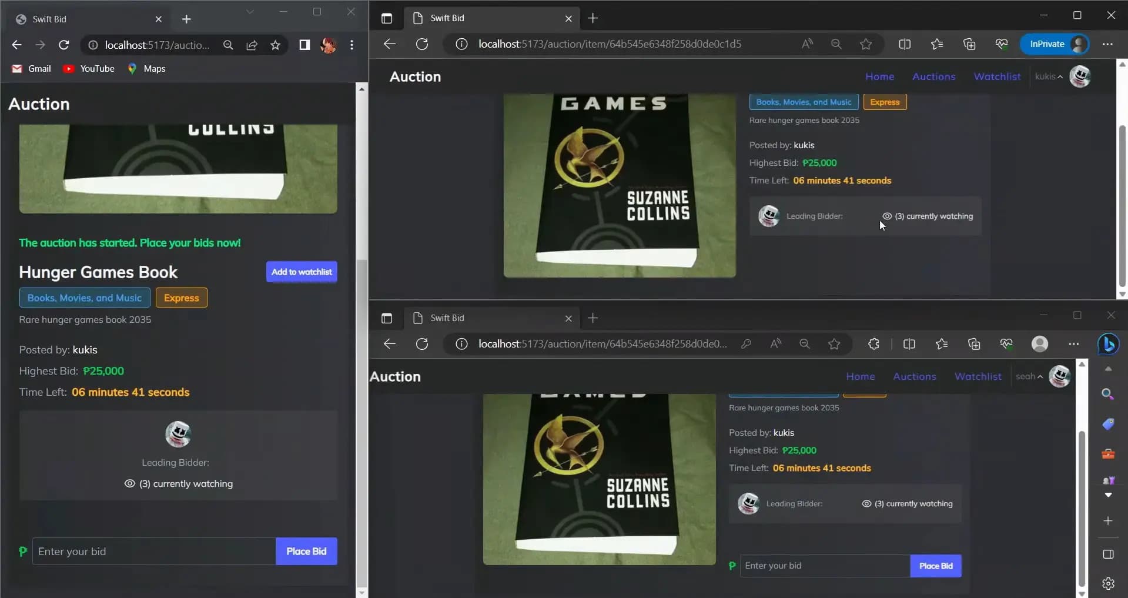This screenshot has width=1128, height=598.
Task: Open split screen in the top Edge window
Action: click(x=905, y=44)
